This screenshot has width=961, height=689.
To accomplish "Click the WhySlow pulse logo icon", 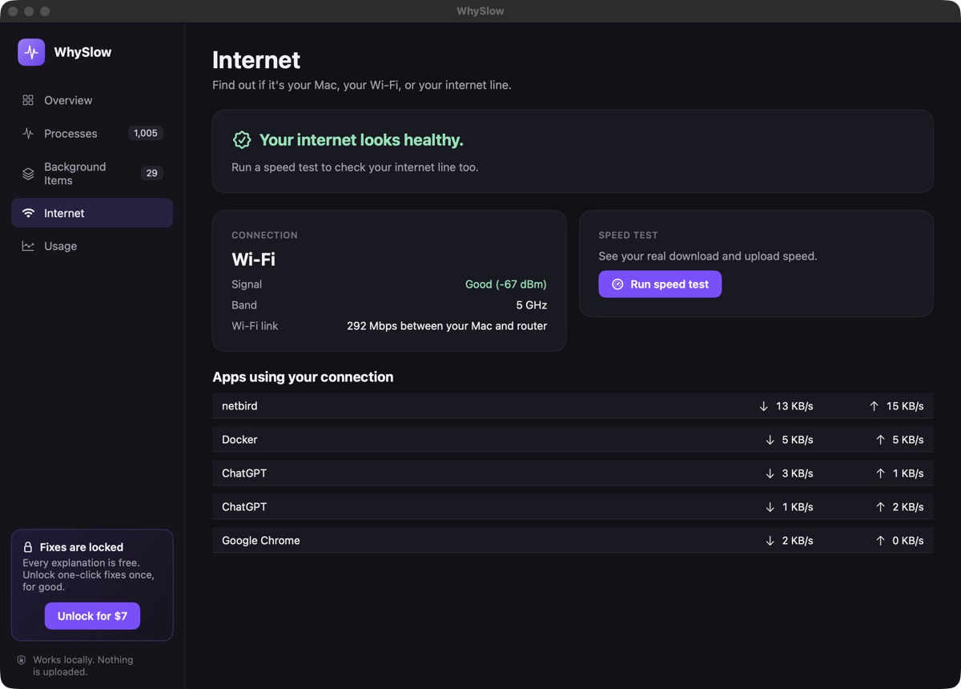I will pyautogui.click(x=31, y=52).
